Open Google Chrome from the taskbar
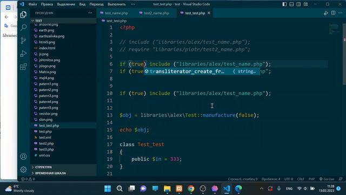This screenshot has width=346, height=195. coord(191,188)
